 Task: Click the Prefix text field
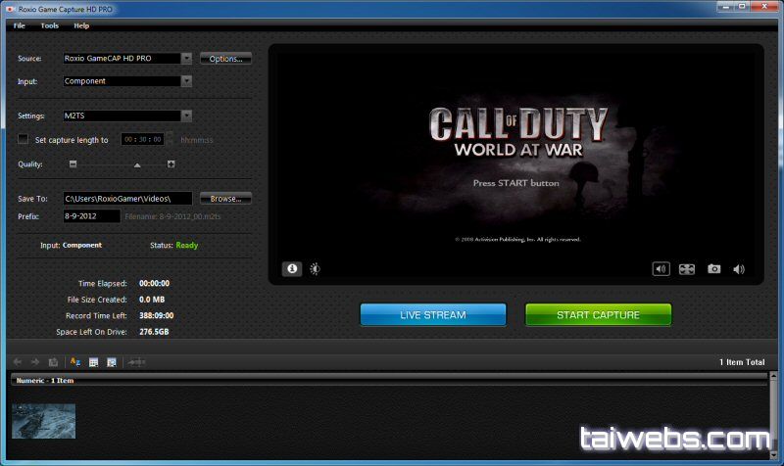pos(91,215)
